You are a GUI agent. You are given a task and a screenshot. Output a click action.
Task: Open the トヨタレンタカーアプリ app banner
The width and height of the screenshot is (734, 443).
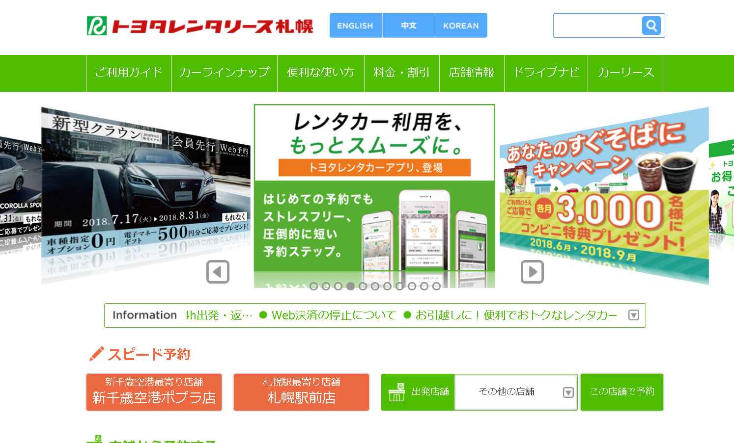(374, 195)
